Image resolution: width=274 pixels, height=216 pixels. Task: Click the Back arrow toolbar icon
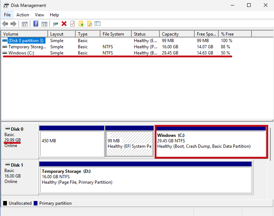pyautogui.click(x=5, y=24)
